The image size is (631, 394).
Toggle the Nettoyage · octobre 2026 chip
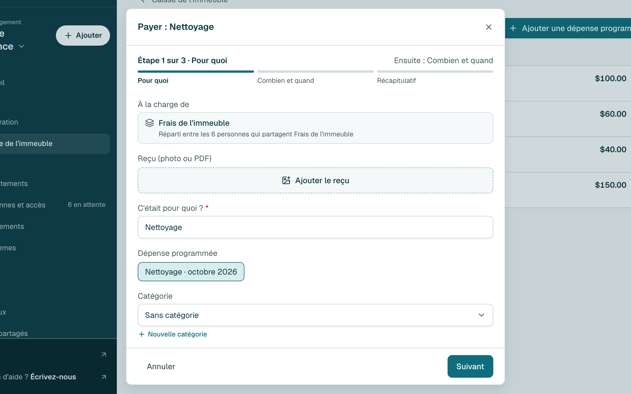click(x=191, y=272)
